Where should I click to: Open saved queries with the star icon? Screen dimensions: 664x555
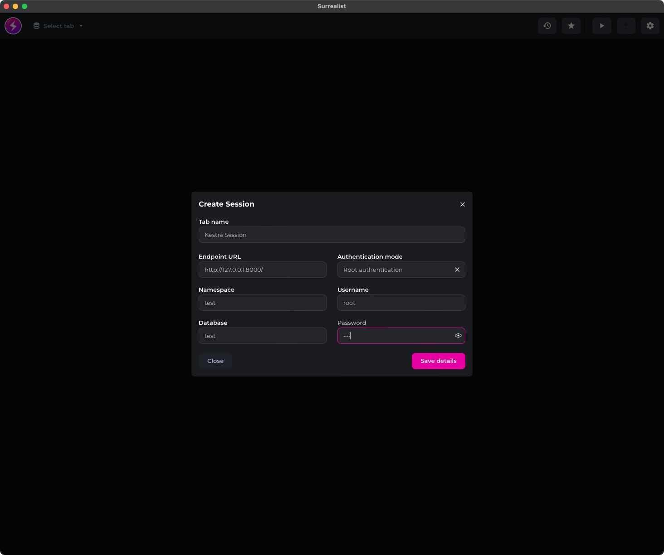coord(571,26)
